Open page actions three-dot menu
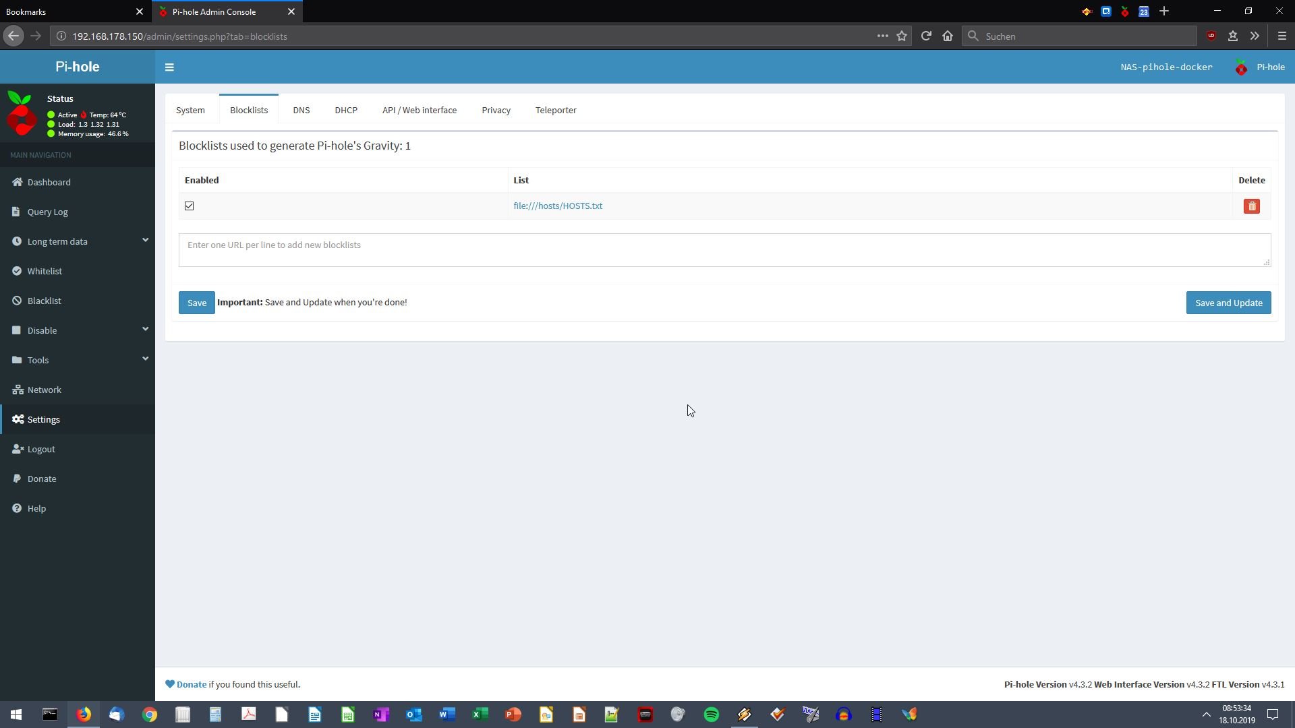Viewport: 1295px width, 728px height. point(882,36)
